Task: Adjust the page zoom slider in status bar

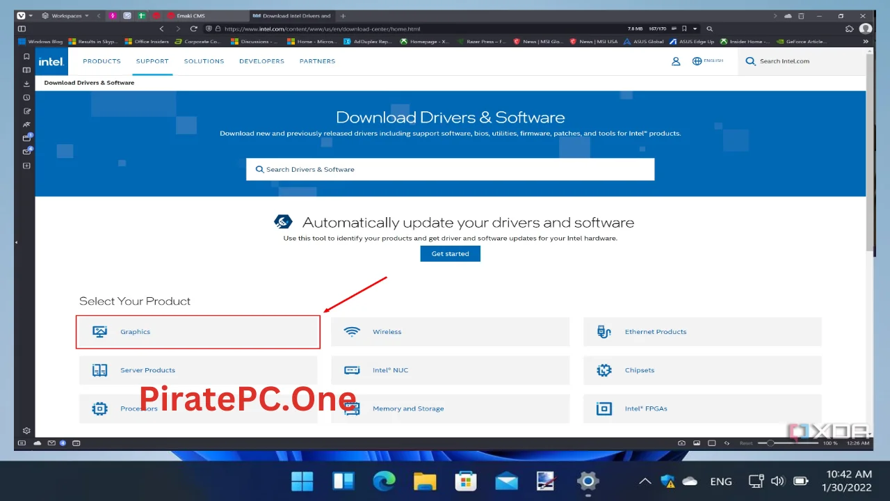Action: (x=786, y=443)
